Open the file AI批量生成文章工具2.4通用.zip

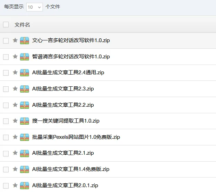coord(68,73)
